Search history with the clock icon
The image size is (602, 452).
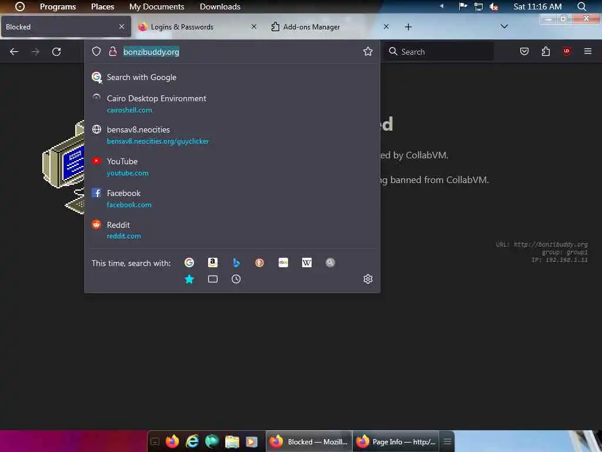pos(236,279)
